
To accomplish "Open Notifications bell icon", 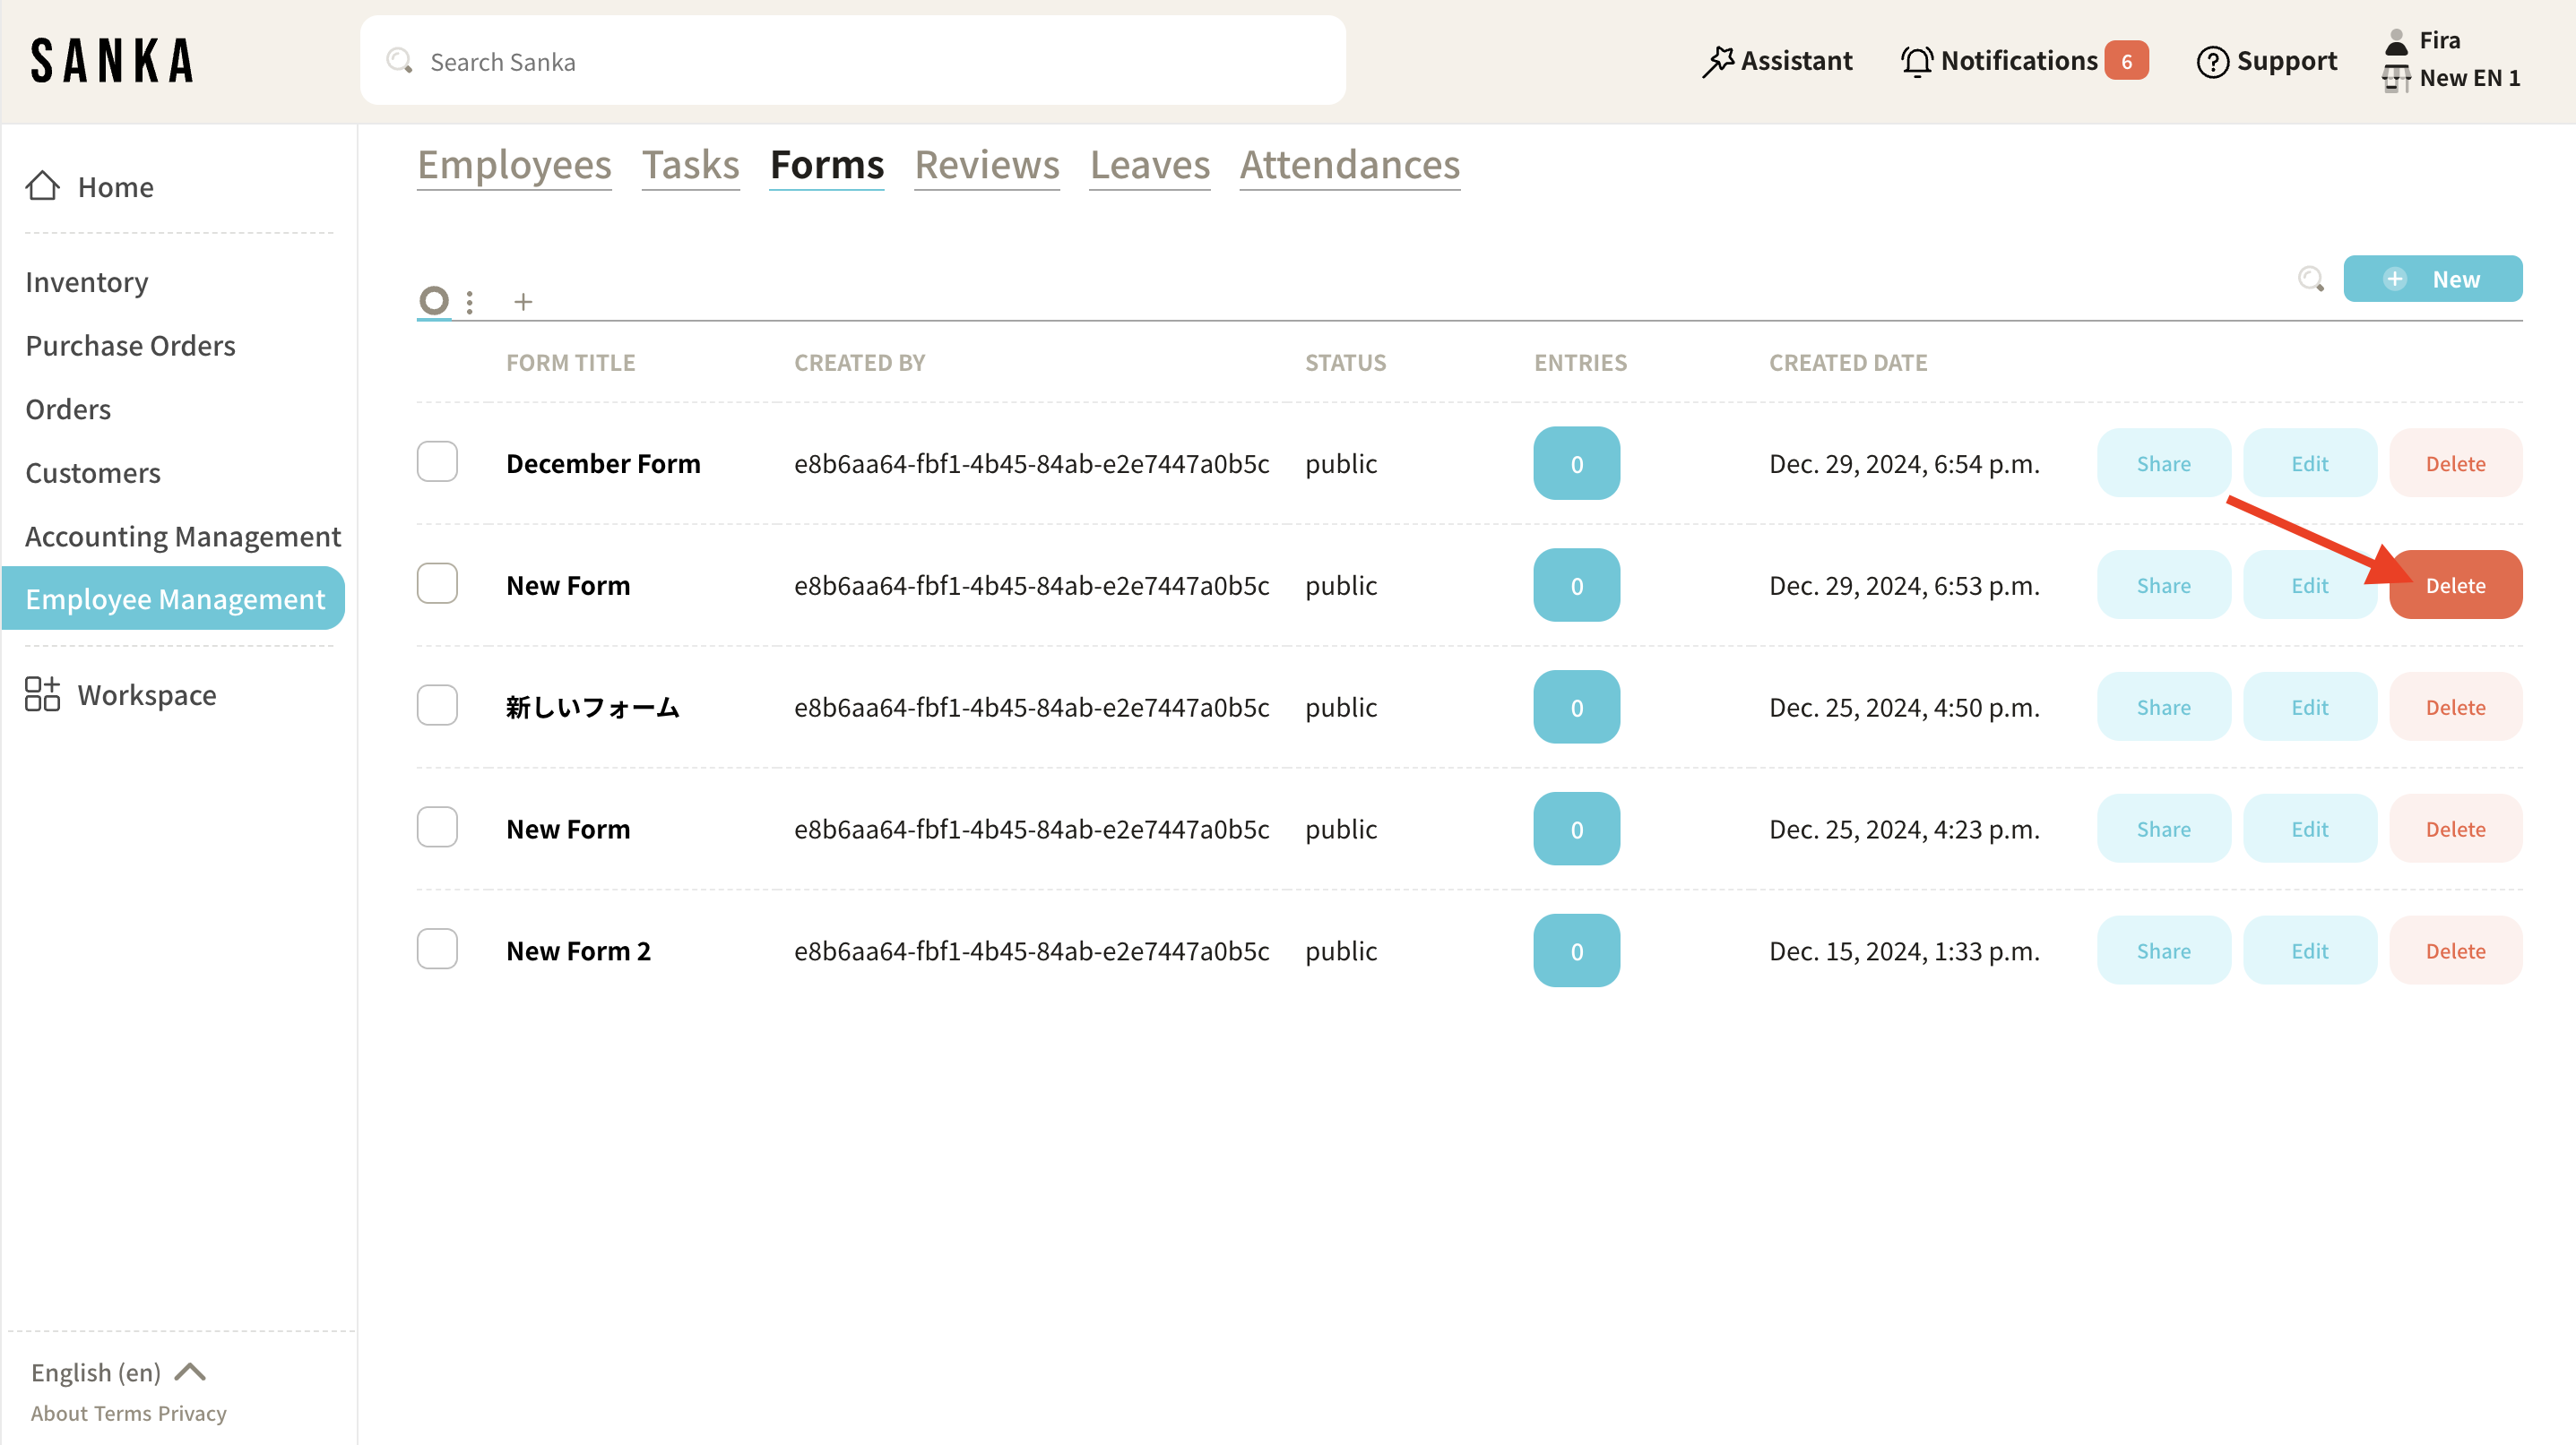I will pos(1916,62).
